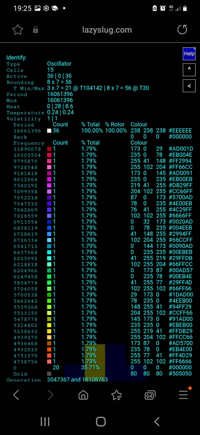Click hex code #6666FF

[x=180, y=216]
